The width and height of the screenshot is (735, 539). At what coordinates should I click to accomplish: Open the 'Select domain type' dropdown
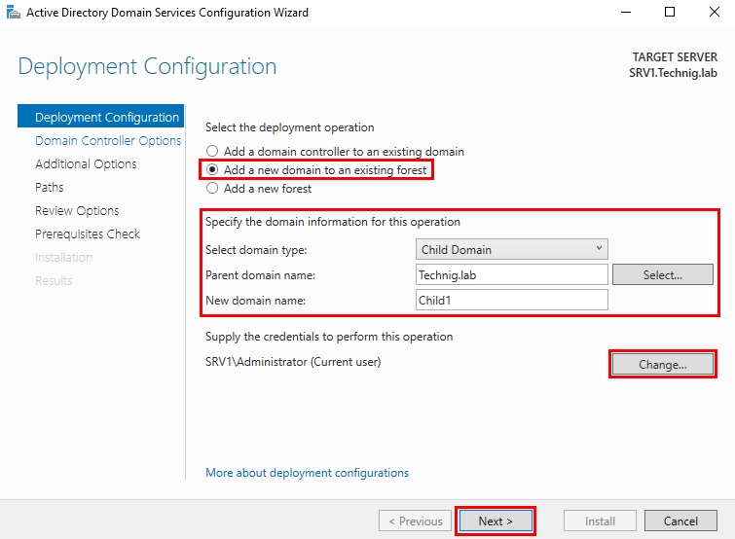coord(512,249)
